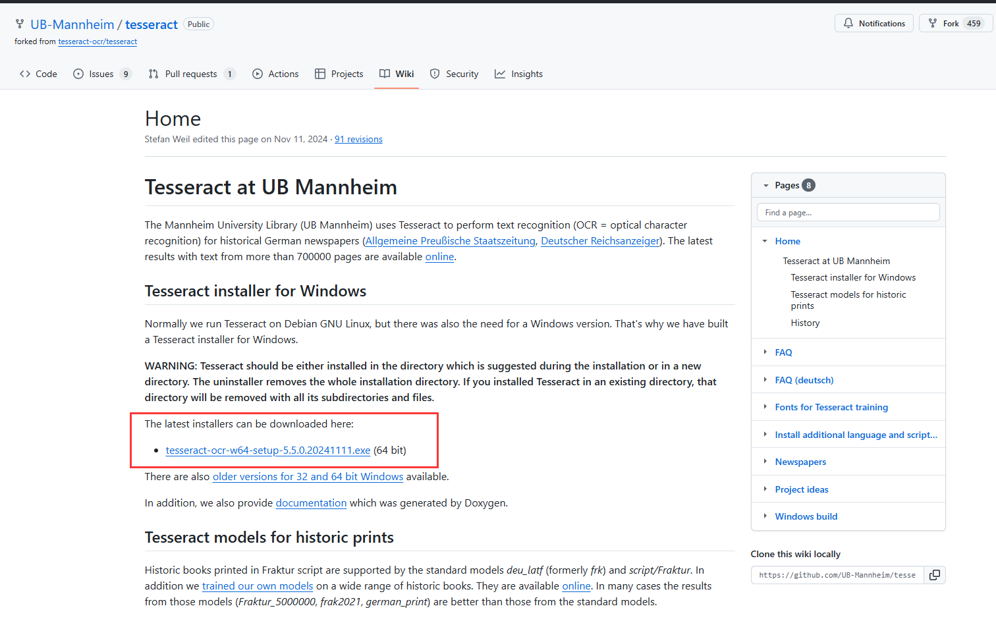Download tesseract-ocr-w64-setup-5.5.0.20241111.exe
This screenshot has width=996, height=627.
pos(268,450)
